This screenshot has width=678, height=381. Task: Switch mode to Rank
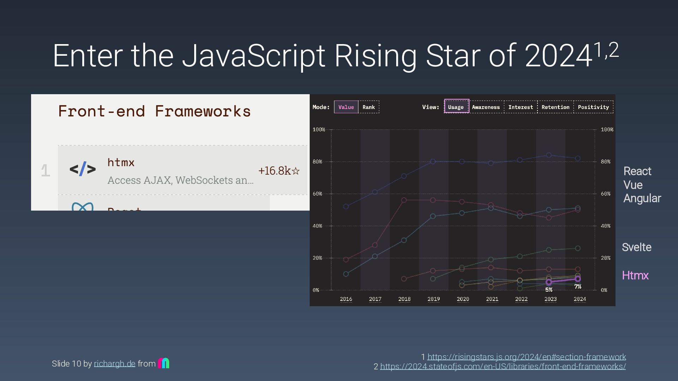tap(369, 107)
